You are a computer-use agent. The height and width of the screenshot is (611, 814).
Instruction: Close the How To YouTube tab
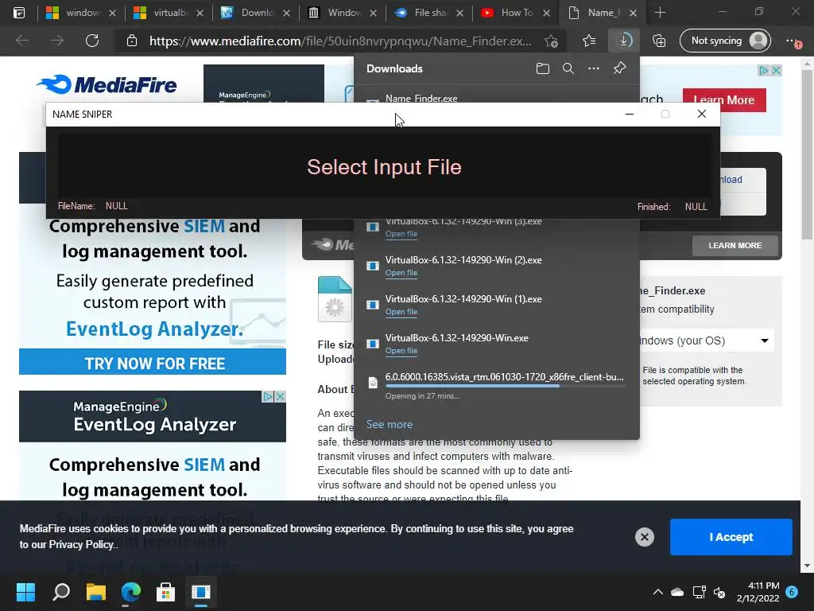pyautogui.click(x=546, y=14)
